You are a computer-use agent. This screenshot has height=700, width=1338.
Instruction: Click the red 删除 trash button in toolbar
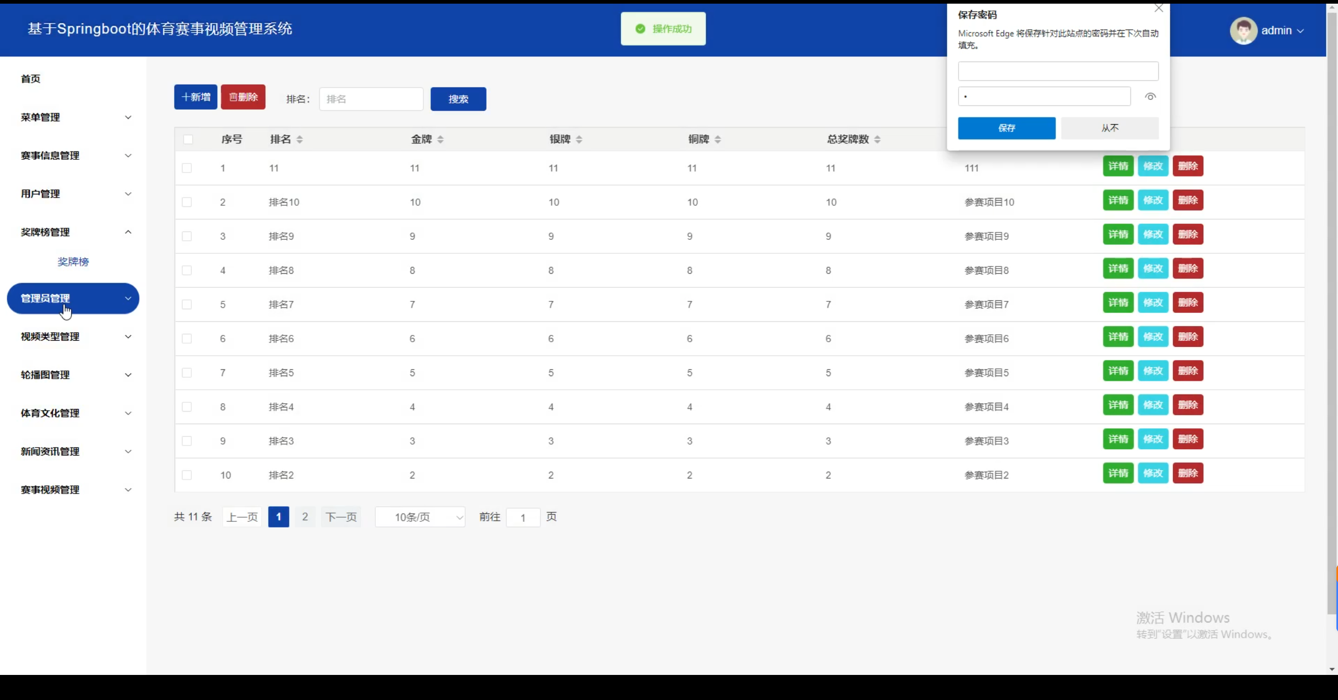click(243, 97)
